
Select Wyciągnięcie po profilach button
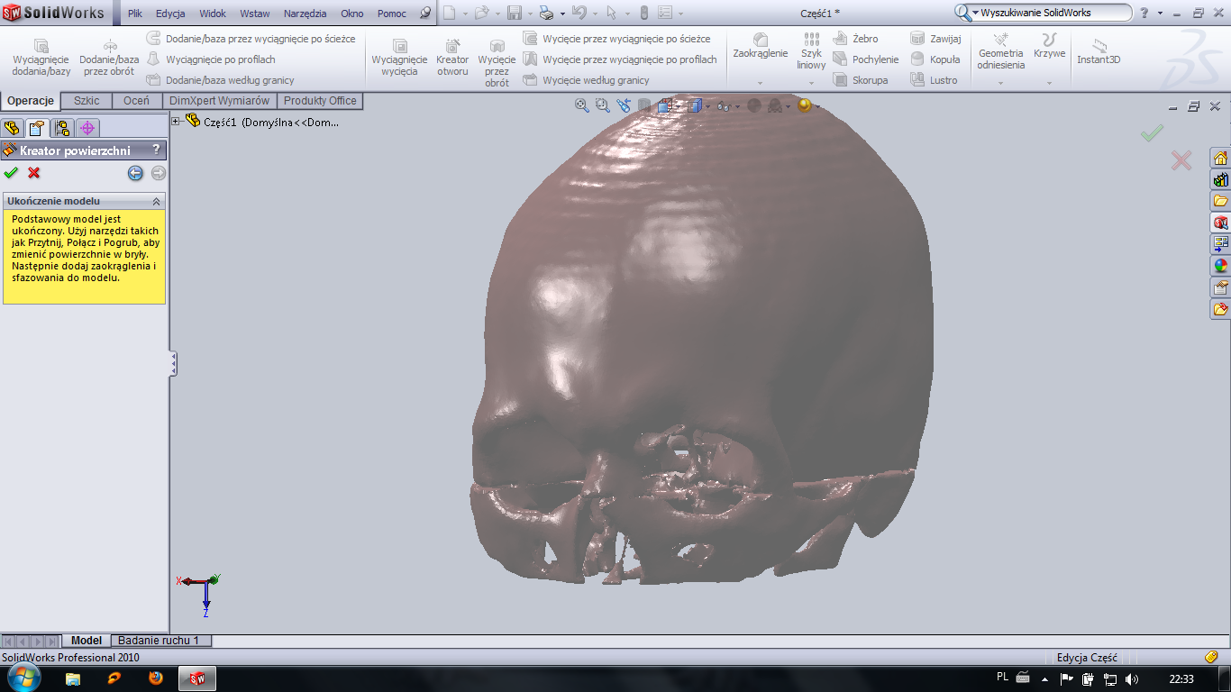(x=211, y=59)
